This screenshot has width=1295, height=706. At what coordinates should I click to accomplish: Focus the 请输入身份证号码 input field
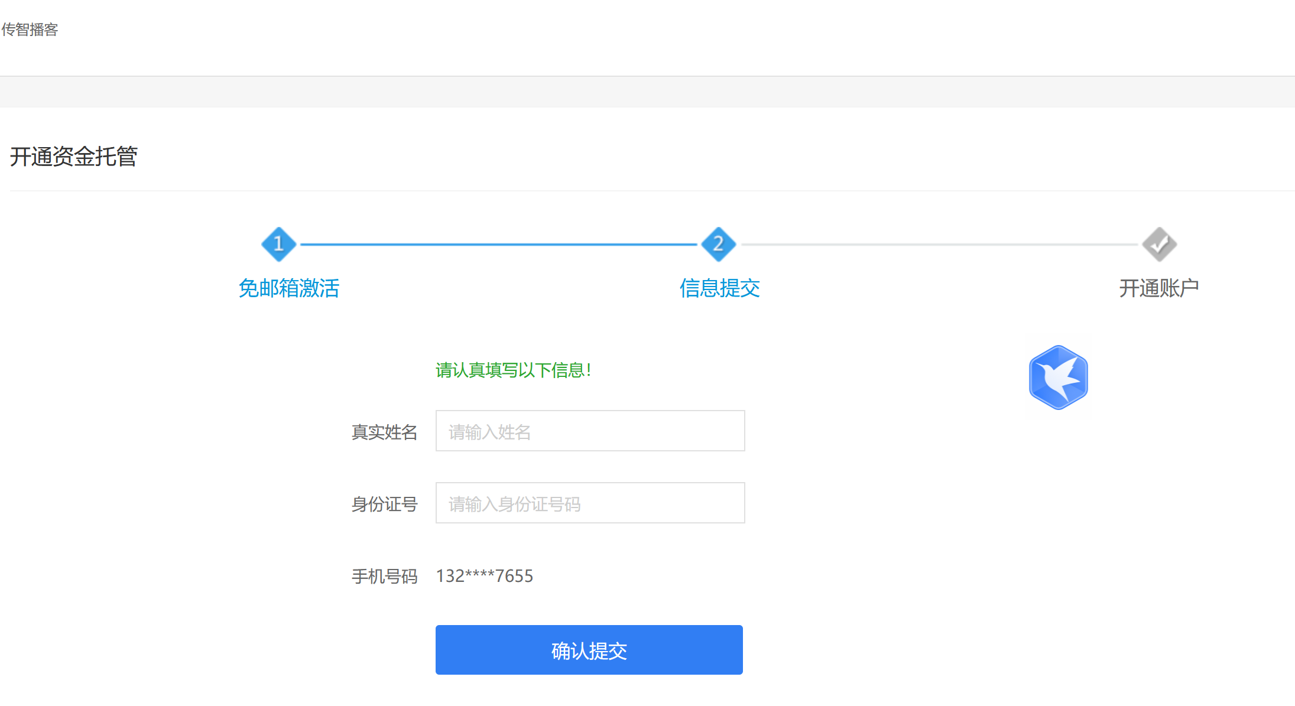[x=590, y=503]
